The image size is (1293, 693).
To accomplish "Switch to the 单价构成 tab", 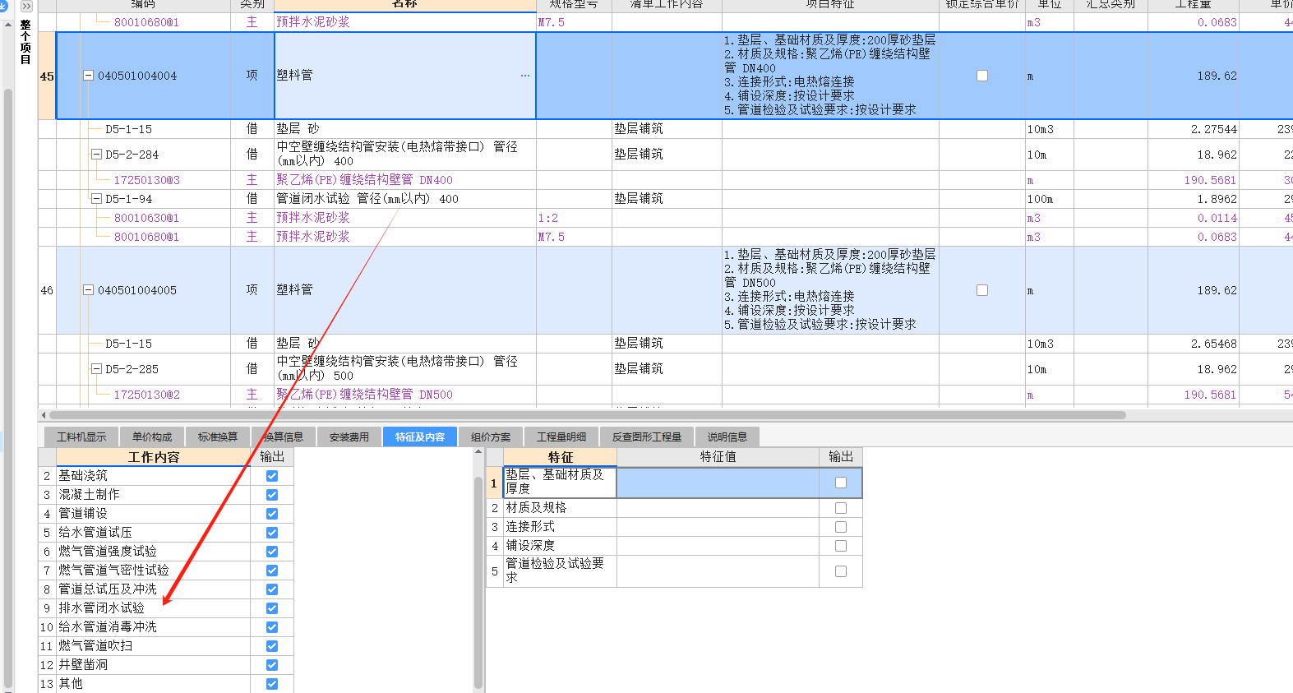I will click(x=152, y=437).
